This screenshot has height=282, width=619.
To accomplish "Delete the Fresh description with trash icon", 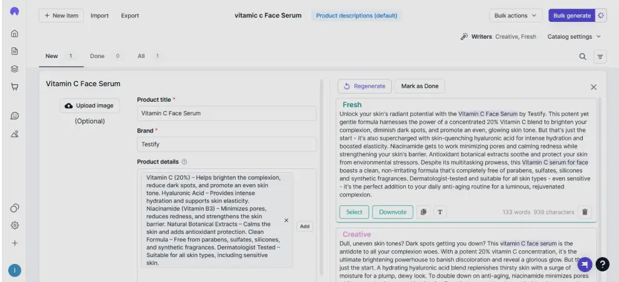I will pyautogui.click(x=585, y=212).
